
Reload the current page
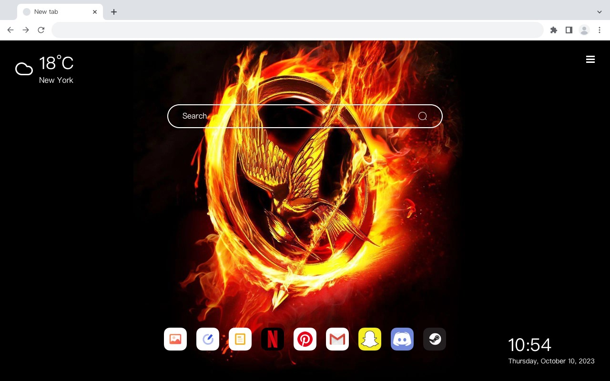41,30
